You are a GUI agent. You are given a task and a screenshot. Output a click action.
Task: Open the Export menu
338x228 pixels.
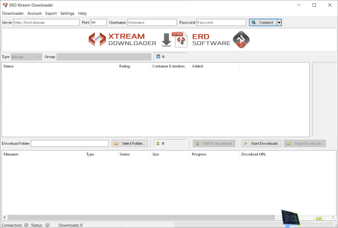click(51, 13)
